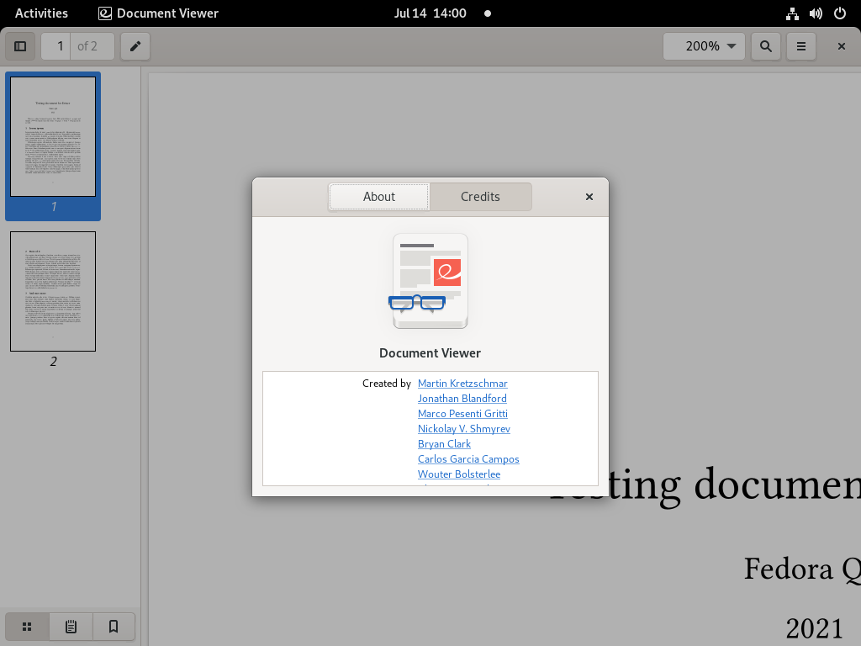Image resolution: width=861 pixels, height=646 pixels.
Task: Click the power icon in top bar
Action: coord(840,13)
